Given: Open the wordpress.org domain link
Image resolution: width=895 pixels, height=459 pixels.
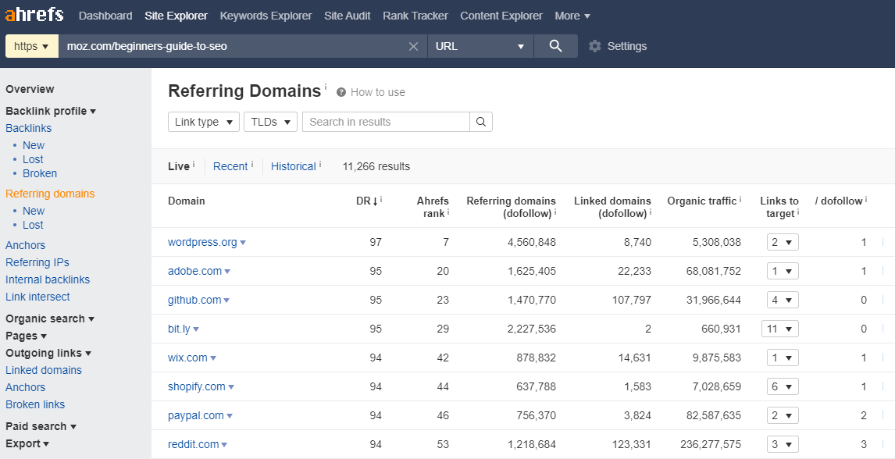Looking at the screenshot, I should (202, 242).
